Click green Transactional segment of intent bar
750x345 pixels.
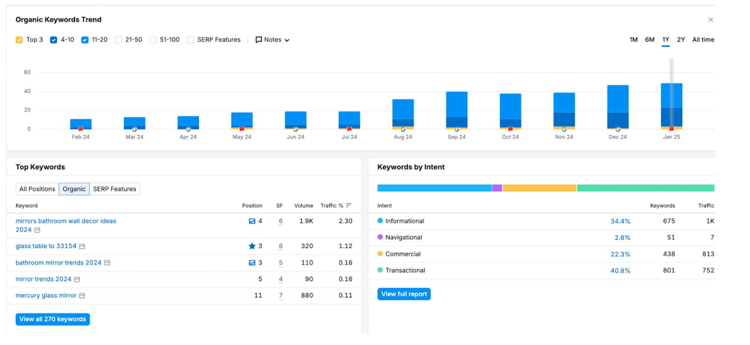point(645,188)
